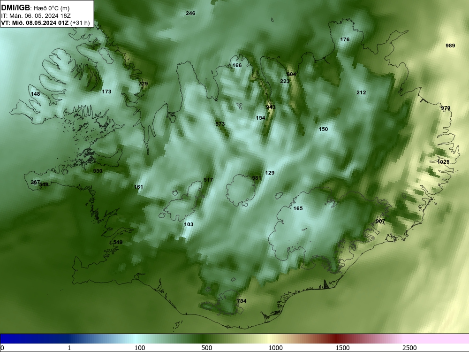
Task: Click the value 907 in the southeast
Action: pyautogui.click(x=380, y=221)
